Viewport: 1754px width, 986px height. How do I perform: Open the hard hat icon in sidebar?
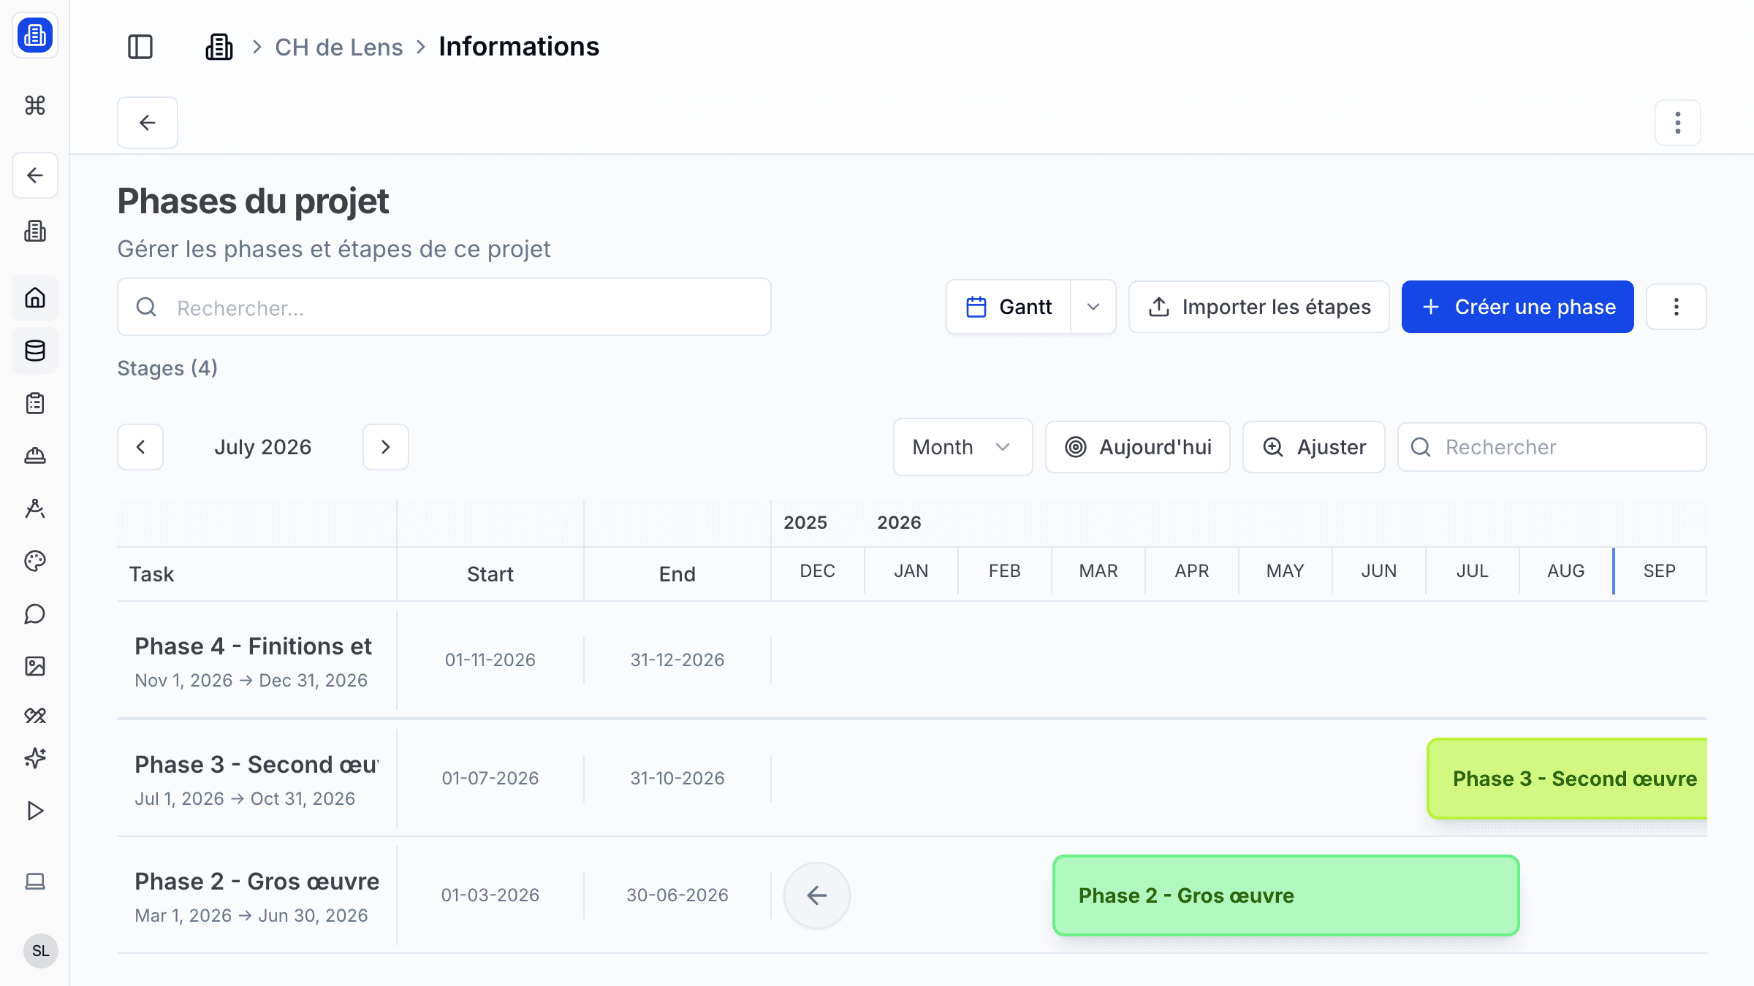tap(35, 456)
